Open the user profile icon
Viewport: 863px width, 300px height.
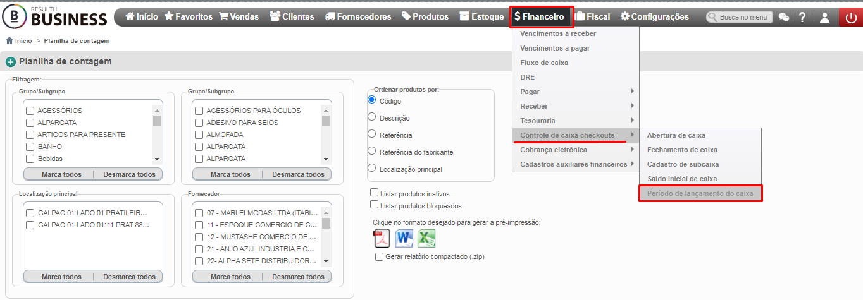[x=824, y=17]
